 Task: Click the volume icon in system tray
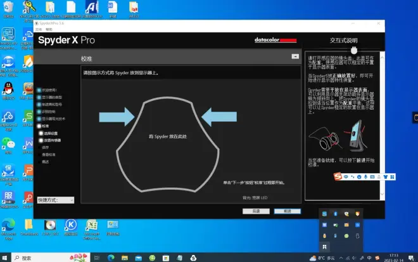pos(354,258)
